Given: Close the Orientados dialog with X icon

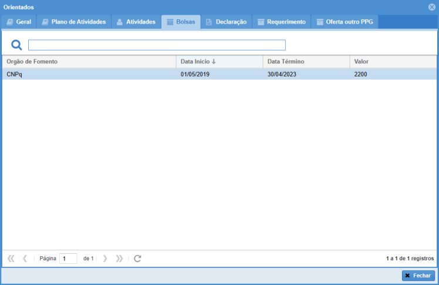Looking at the screenshot, I should tap(432, 7).
